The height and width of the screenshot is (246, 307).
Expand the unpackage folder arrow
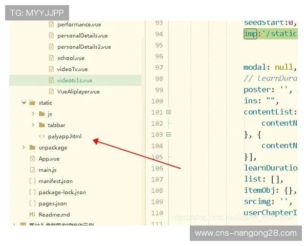24,148
